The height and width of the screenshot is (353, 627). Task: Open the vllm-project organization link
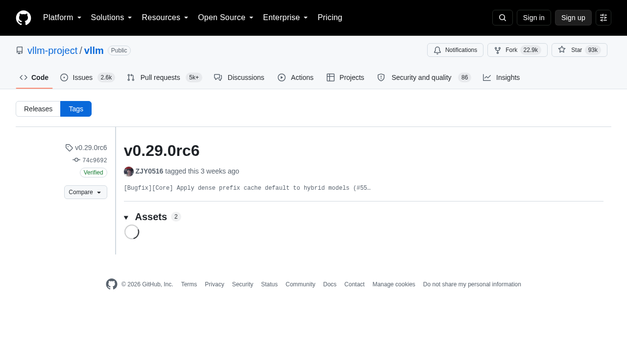(x=52, y=50)
